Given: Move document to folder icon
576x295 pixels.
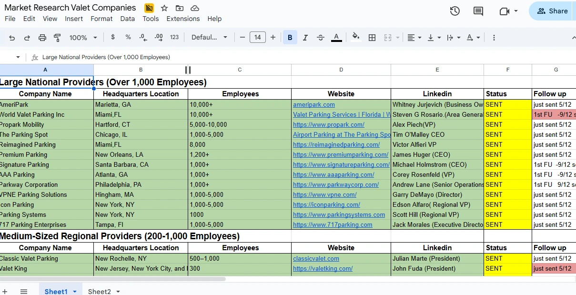Looking at the screenshot, I should coord(179,8).
